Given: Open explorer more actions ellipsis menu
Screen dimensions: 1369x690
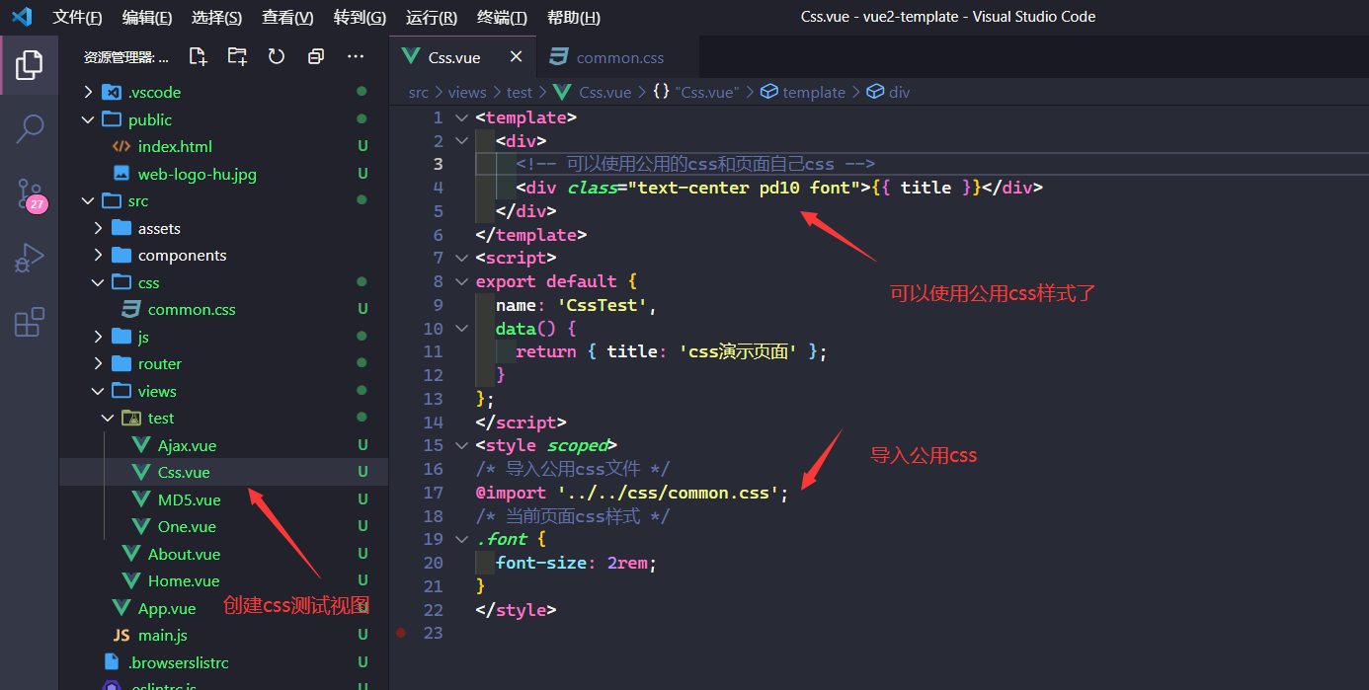Looking at the screenshot, I should (x=356, y=57).
